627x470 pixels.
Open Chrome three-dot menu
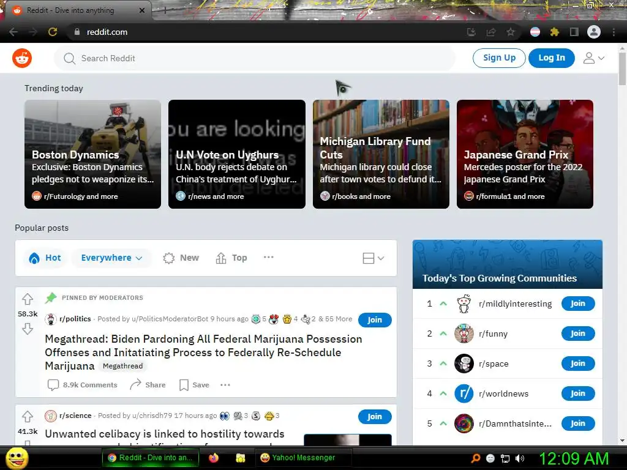pos(614,32)
